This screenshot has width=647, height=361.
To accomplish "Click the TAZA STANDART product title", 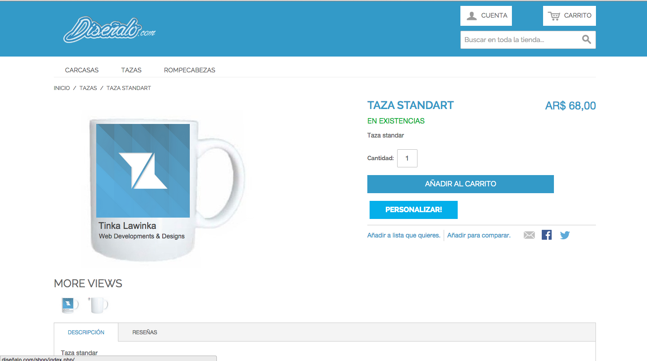I will pos(410,105).
